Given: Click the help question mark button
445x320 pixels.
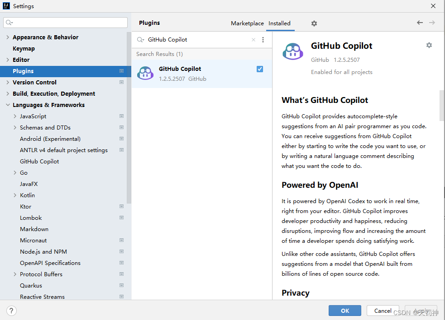Looking at the screenshot, I should click(x=11, y=311).
